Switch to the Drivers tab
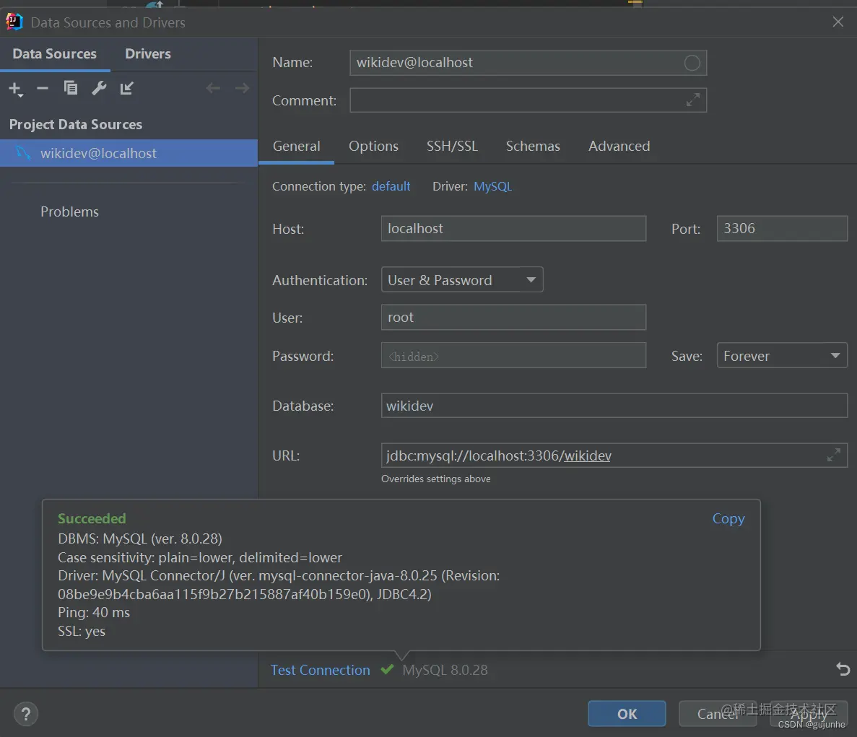Screen dimensions: 857x737 tap(147, 53)
